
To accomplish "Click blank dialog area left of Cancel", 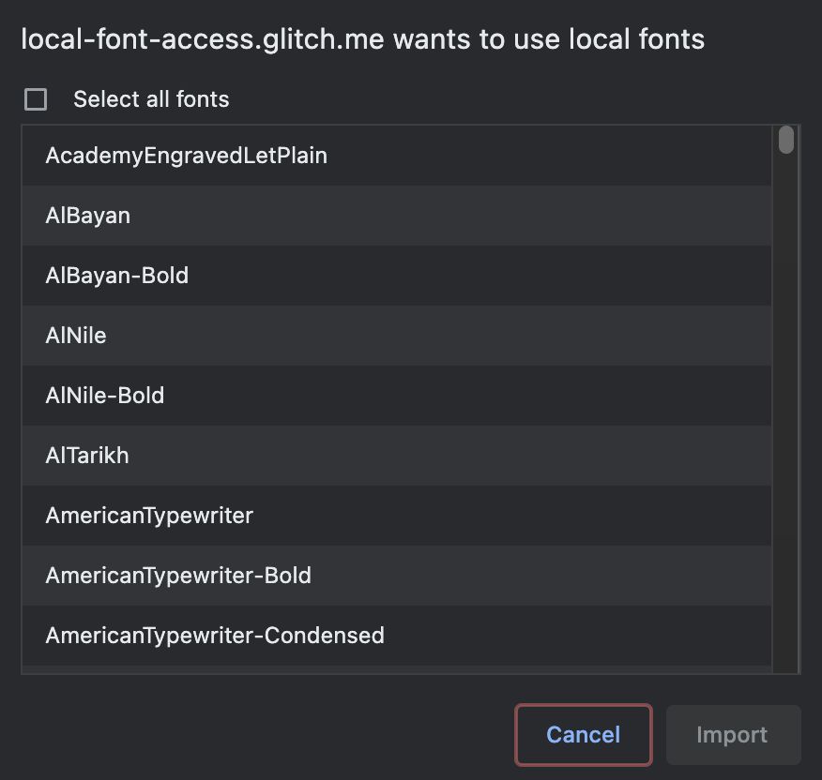I will click(x=263, y=735).
